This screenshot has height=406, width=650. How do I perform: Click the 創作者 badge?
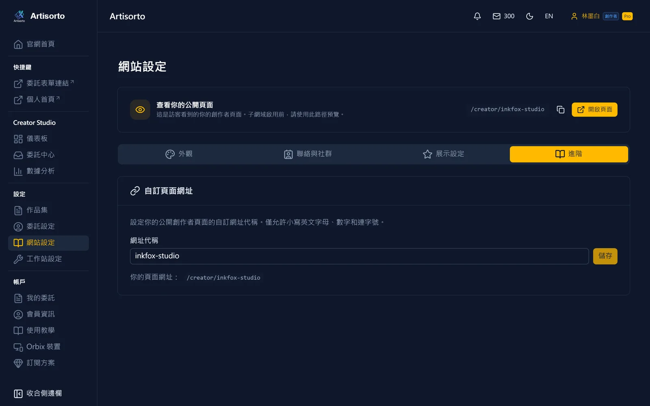(611, 16)
